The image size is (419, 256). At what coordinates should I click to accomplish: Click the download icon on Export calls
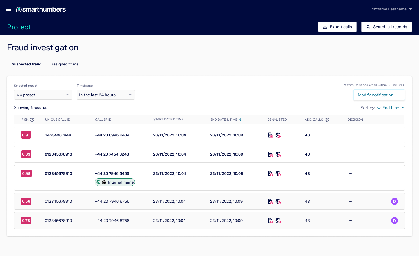coord(325,27)
